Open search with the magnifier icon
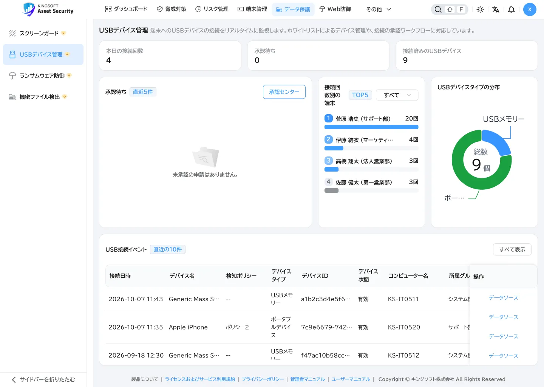The height and width of the screenshot is (387, 544). pos(438,9)
